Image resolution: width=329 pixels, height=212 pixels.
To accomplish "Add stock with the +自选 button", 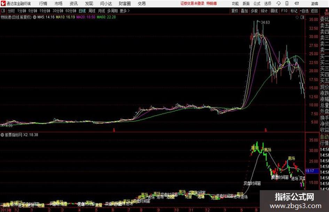I will (304, 11).
